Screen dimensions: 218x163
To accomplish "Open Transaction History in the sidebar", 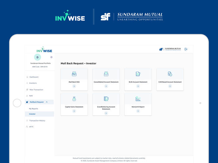I will (37, 120).
